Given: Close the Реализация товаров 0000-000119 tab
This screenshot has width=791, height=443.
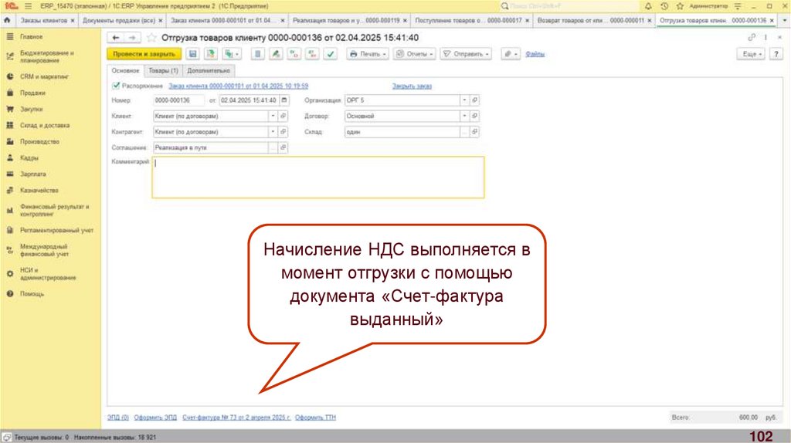Looking at the screenshot, I should pyautogui.click(x=405, y=20).
